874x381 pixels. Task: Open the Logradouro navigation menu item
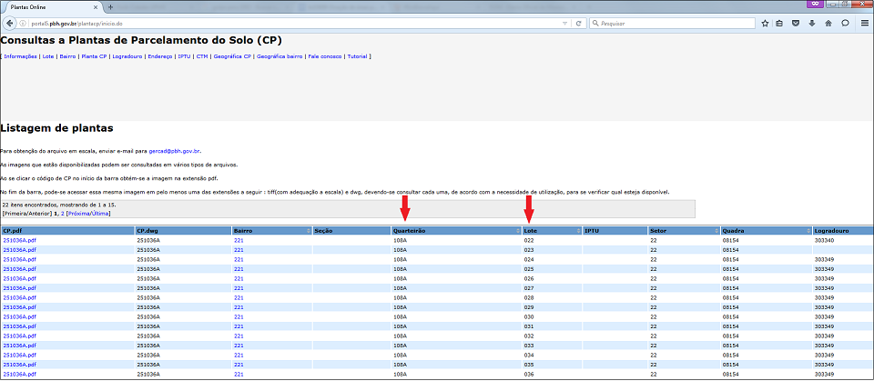(126, 56)
